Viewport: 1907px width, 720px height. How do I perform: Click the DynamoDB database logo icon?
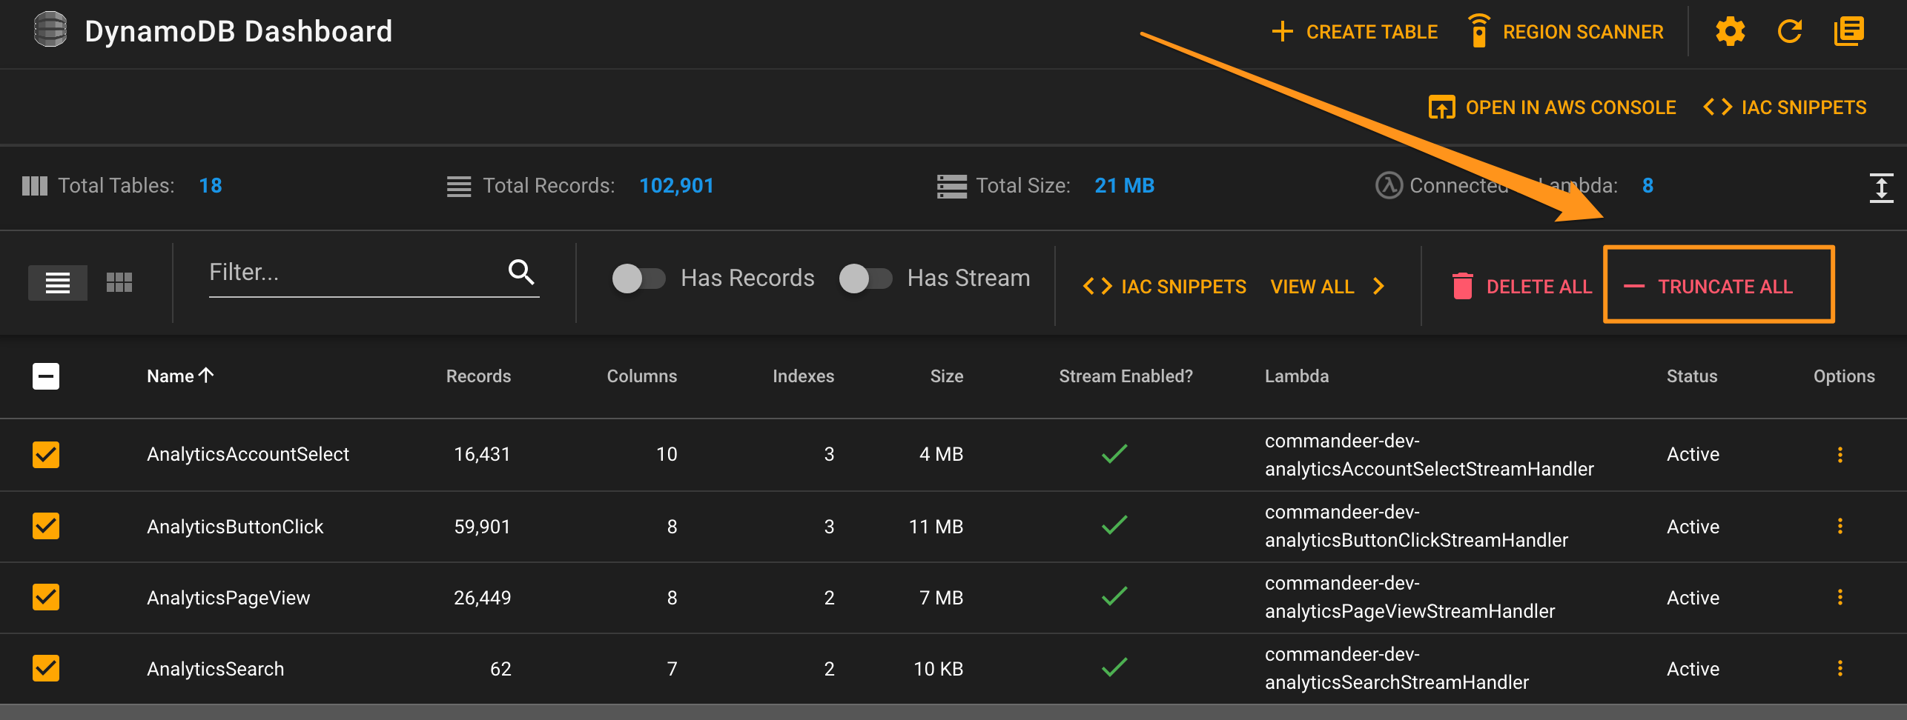pyautogui.click(x=50, y=30)
